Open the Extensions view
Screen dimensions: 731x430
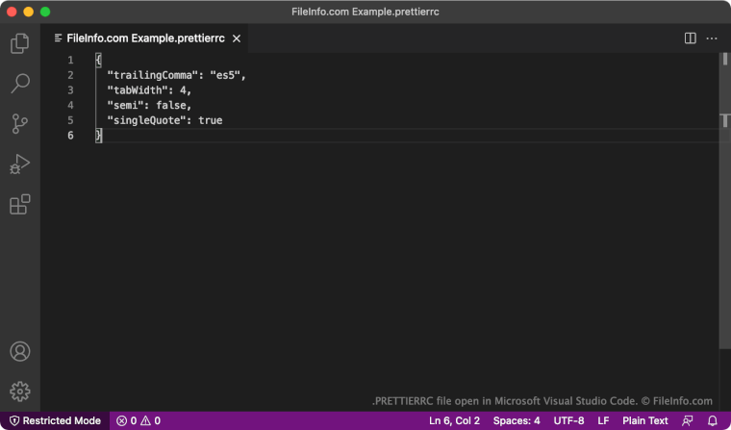tap(19, 204)
